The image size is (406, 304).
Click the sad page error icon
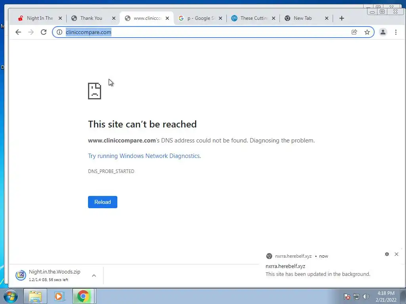click(x=94, y=91)
